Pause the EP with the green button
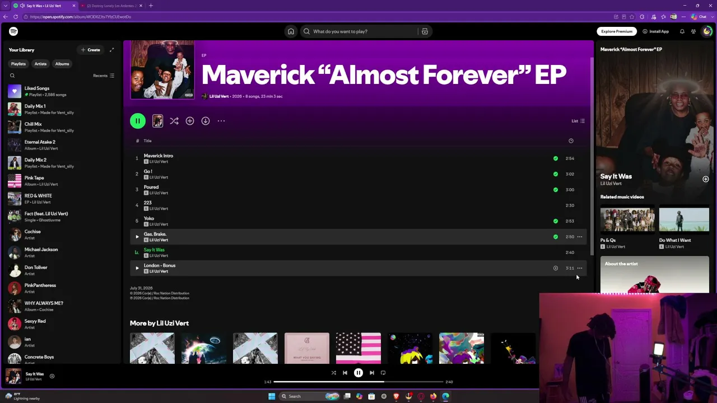The image size is (717, 403). [138, 121]
